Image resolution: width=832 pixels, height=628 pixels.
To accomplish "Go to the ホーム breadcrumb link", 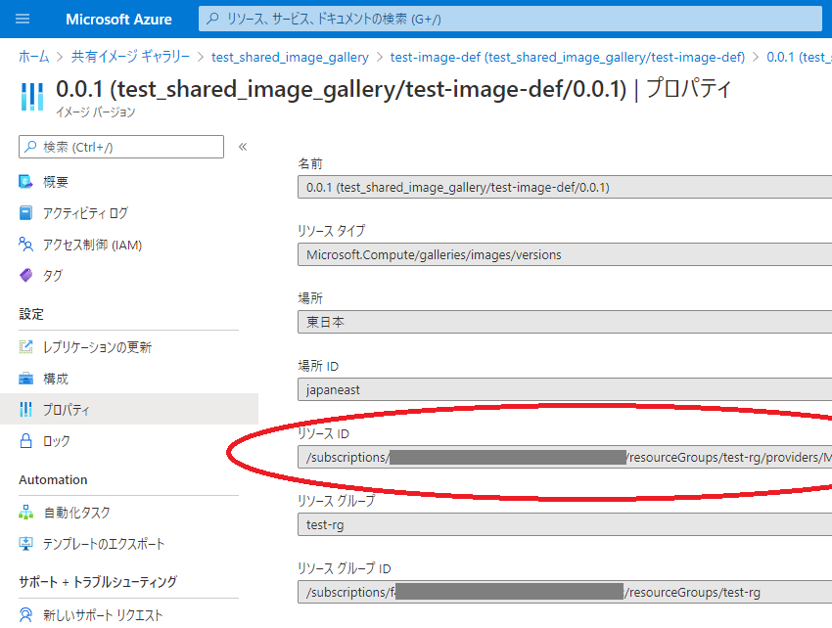I will point(34,57).
